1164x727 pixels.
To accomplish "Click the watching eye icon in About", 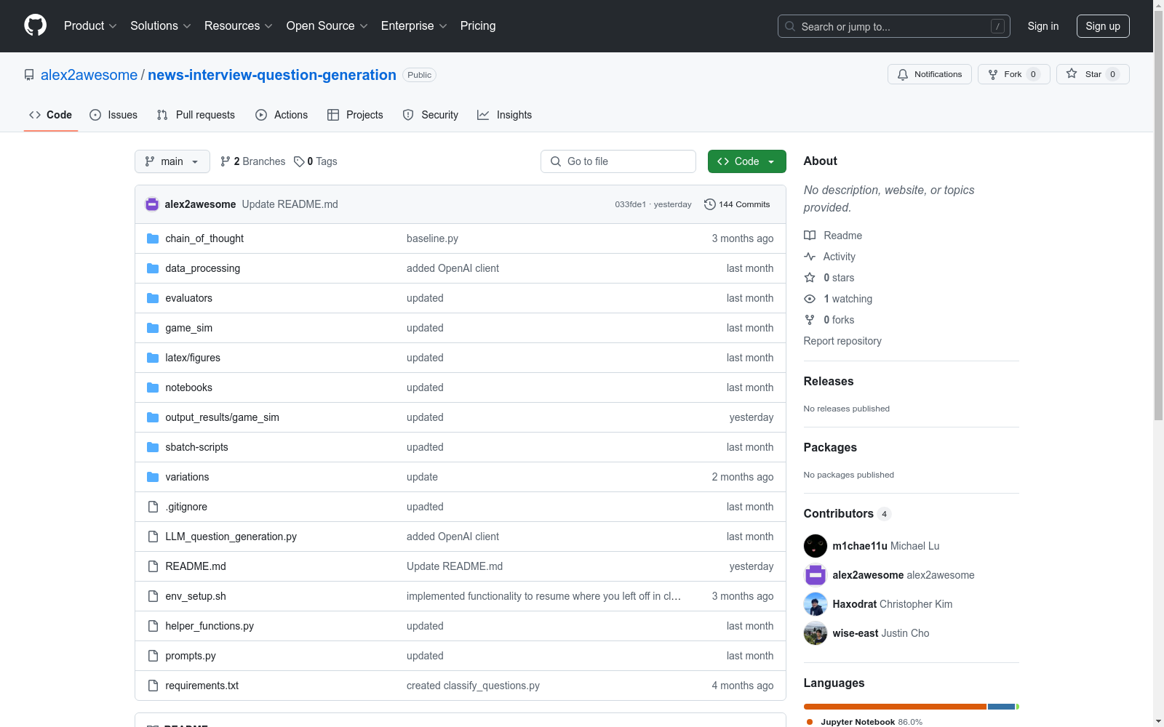I will click(x=810, y=299).
